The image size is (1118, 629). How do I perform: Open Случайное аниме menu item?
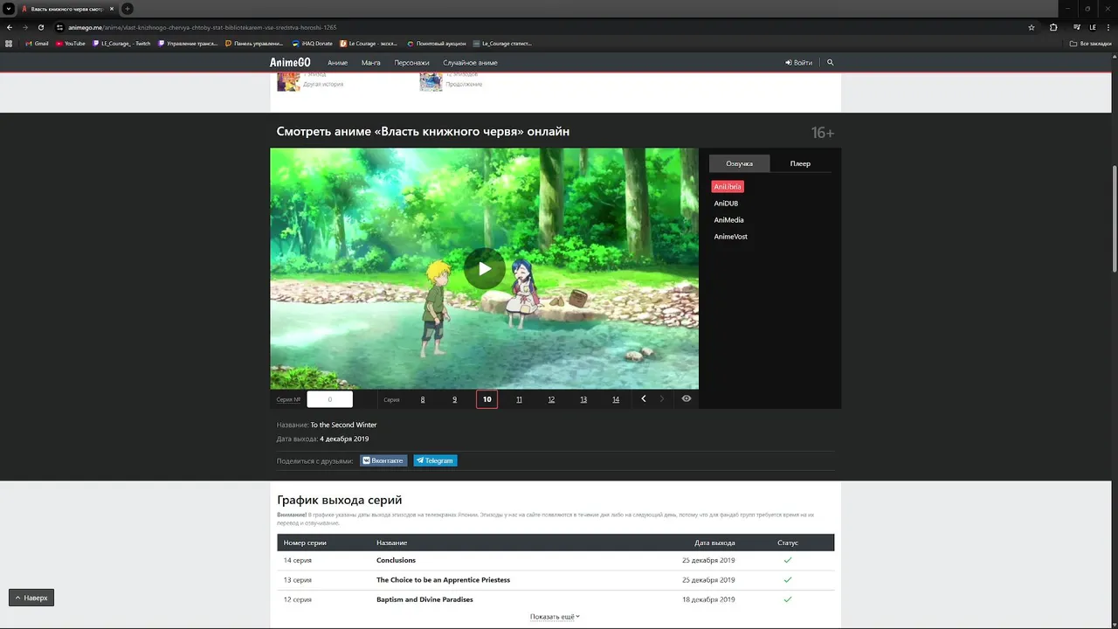point(470,63)
